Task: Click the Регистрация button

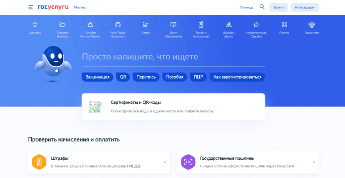Action: (304, 7)
